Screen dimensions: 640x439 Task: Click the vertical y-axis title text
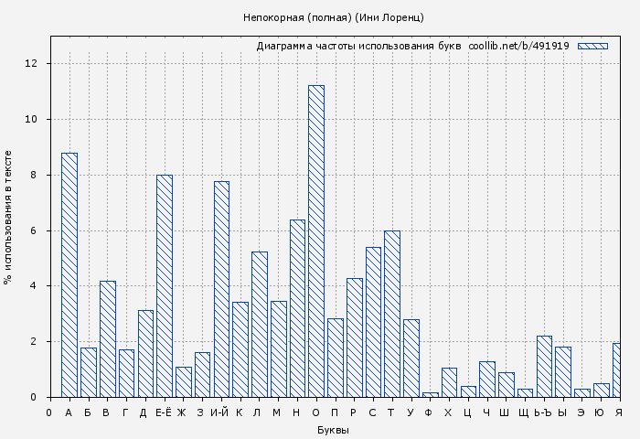tap(8, 217)
